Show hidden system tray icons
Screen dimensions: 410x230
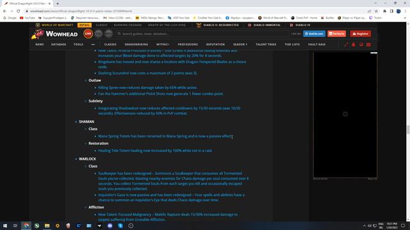(x=365, y=226)
